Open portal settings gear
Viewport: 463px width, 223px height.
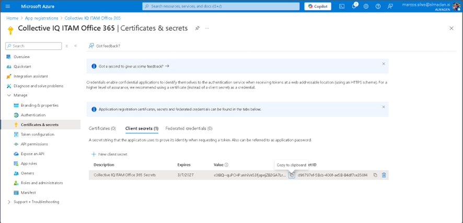(x=366, y=6)
